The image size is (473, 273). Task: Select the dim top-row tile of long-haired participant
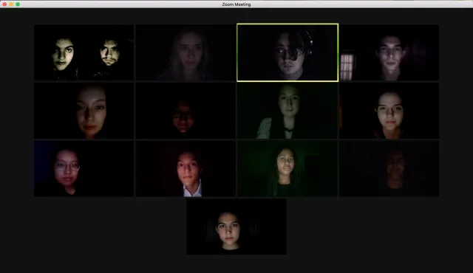(x=186, y=52)
